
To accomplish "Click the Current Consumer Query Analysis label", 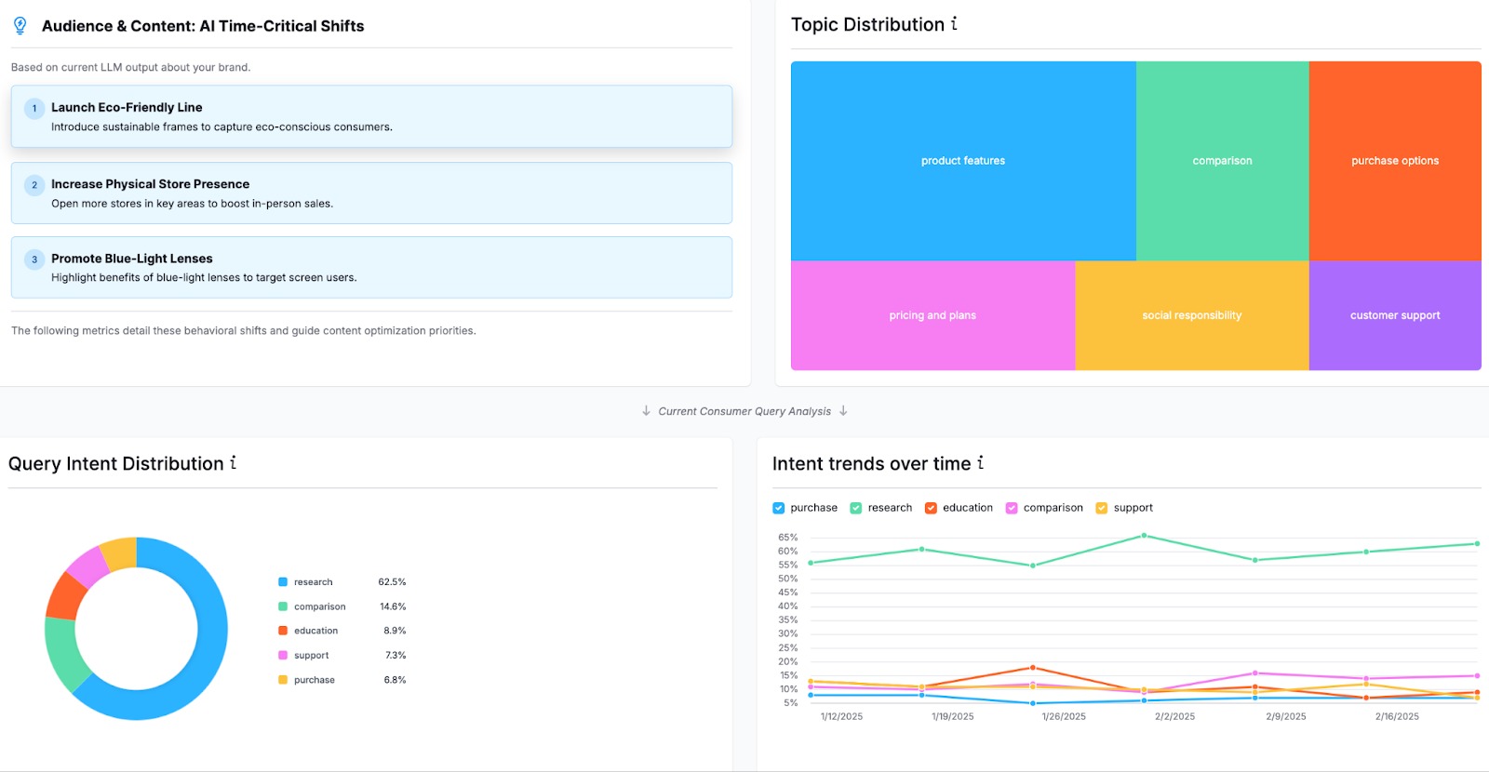I will click(x=744, y=411).
